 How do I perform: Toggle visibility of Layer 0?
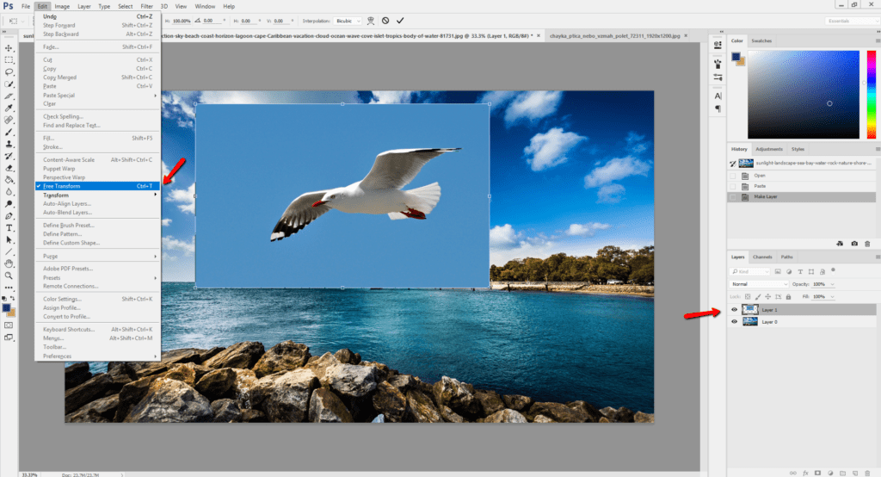coord(734,321)
